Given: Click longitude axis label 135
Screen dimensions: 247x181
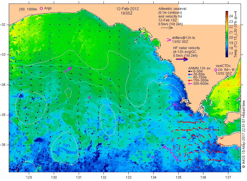Looking at the screenshot, I should [178, 177].
